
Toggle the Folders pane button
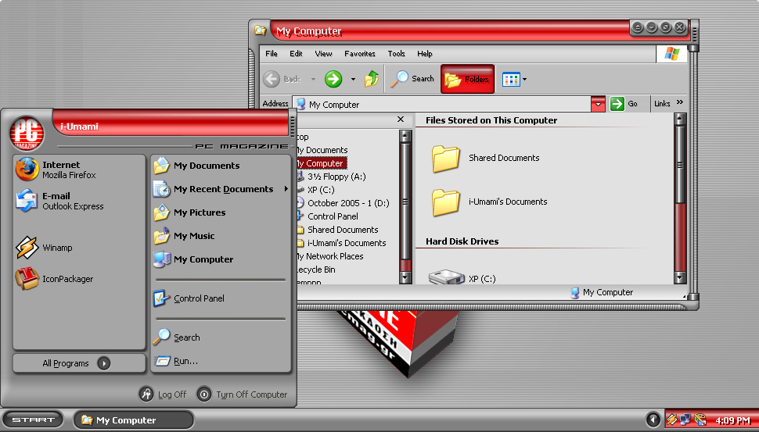click(467, 79)
